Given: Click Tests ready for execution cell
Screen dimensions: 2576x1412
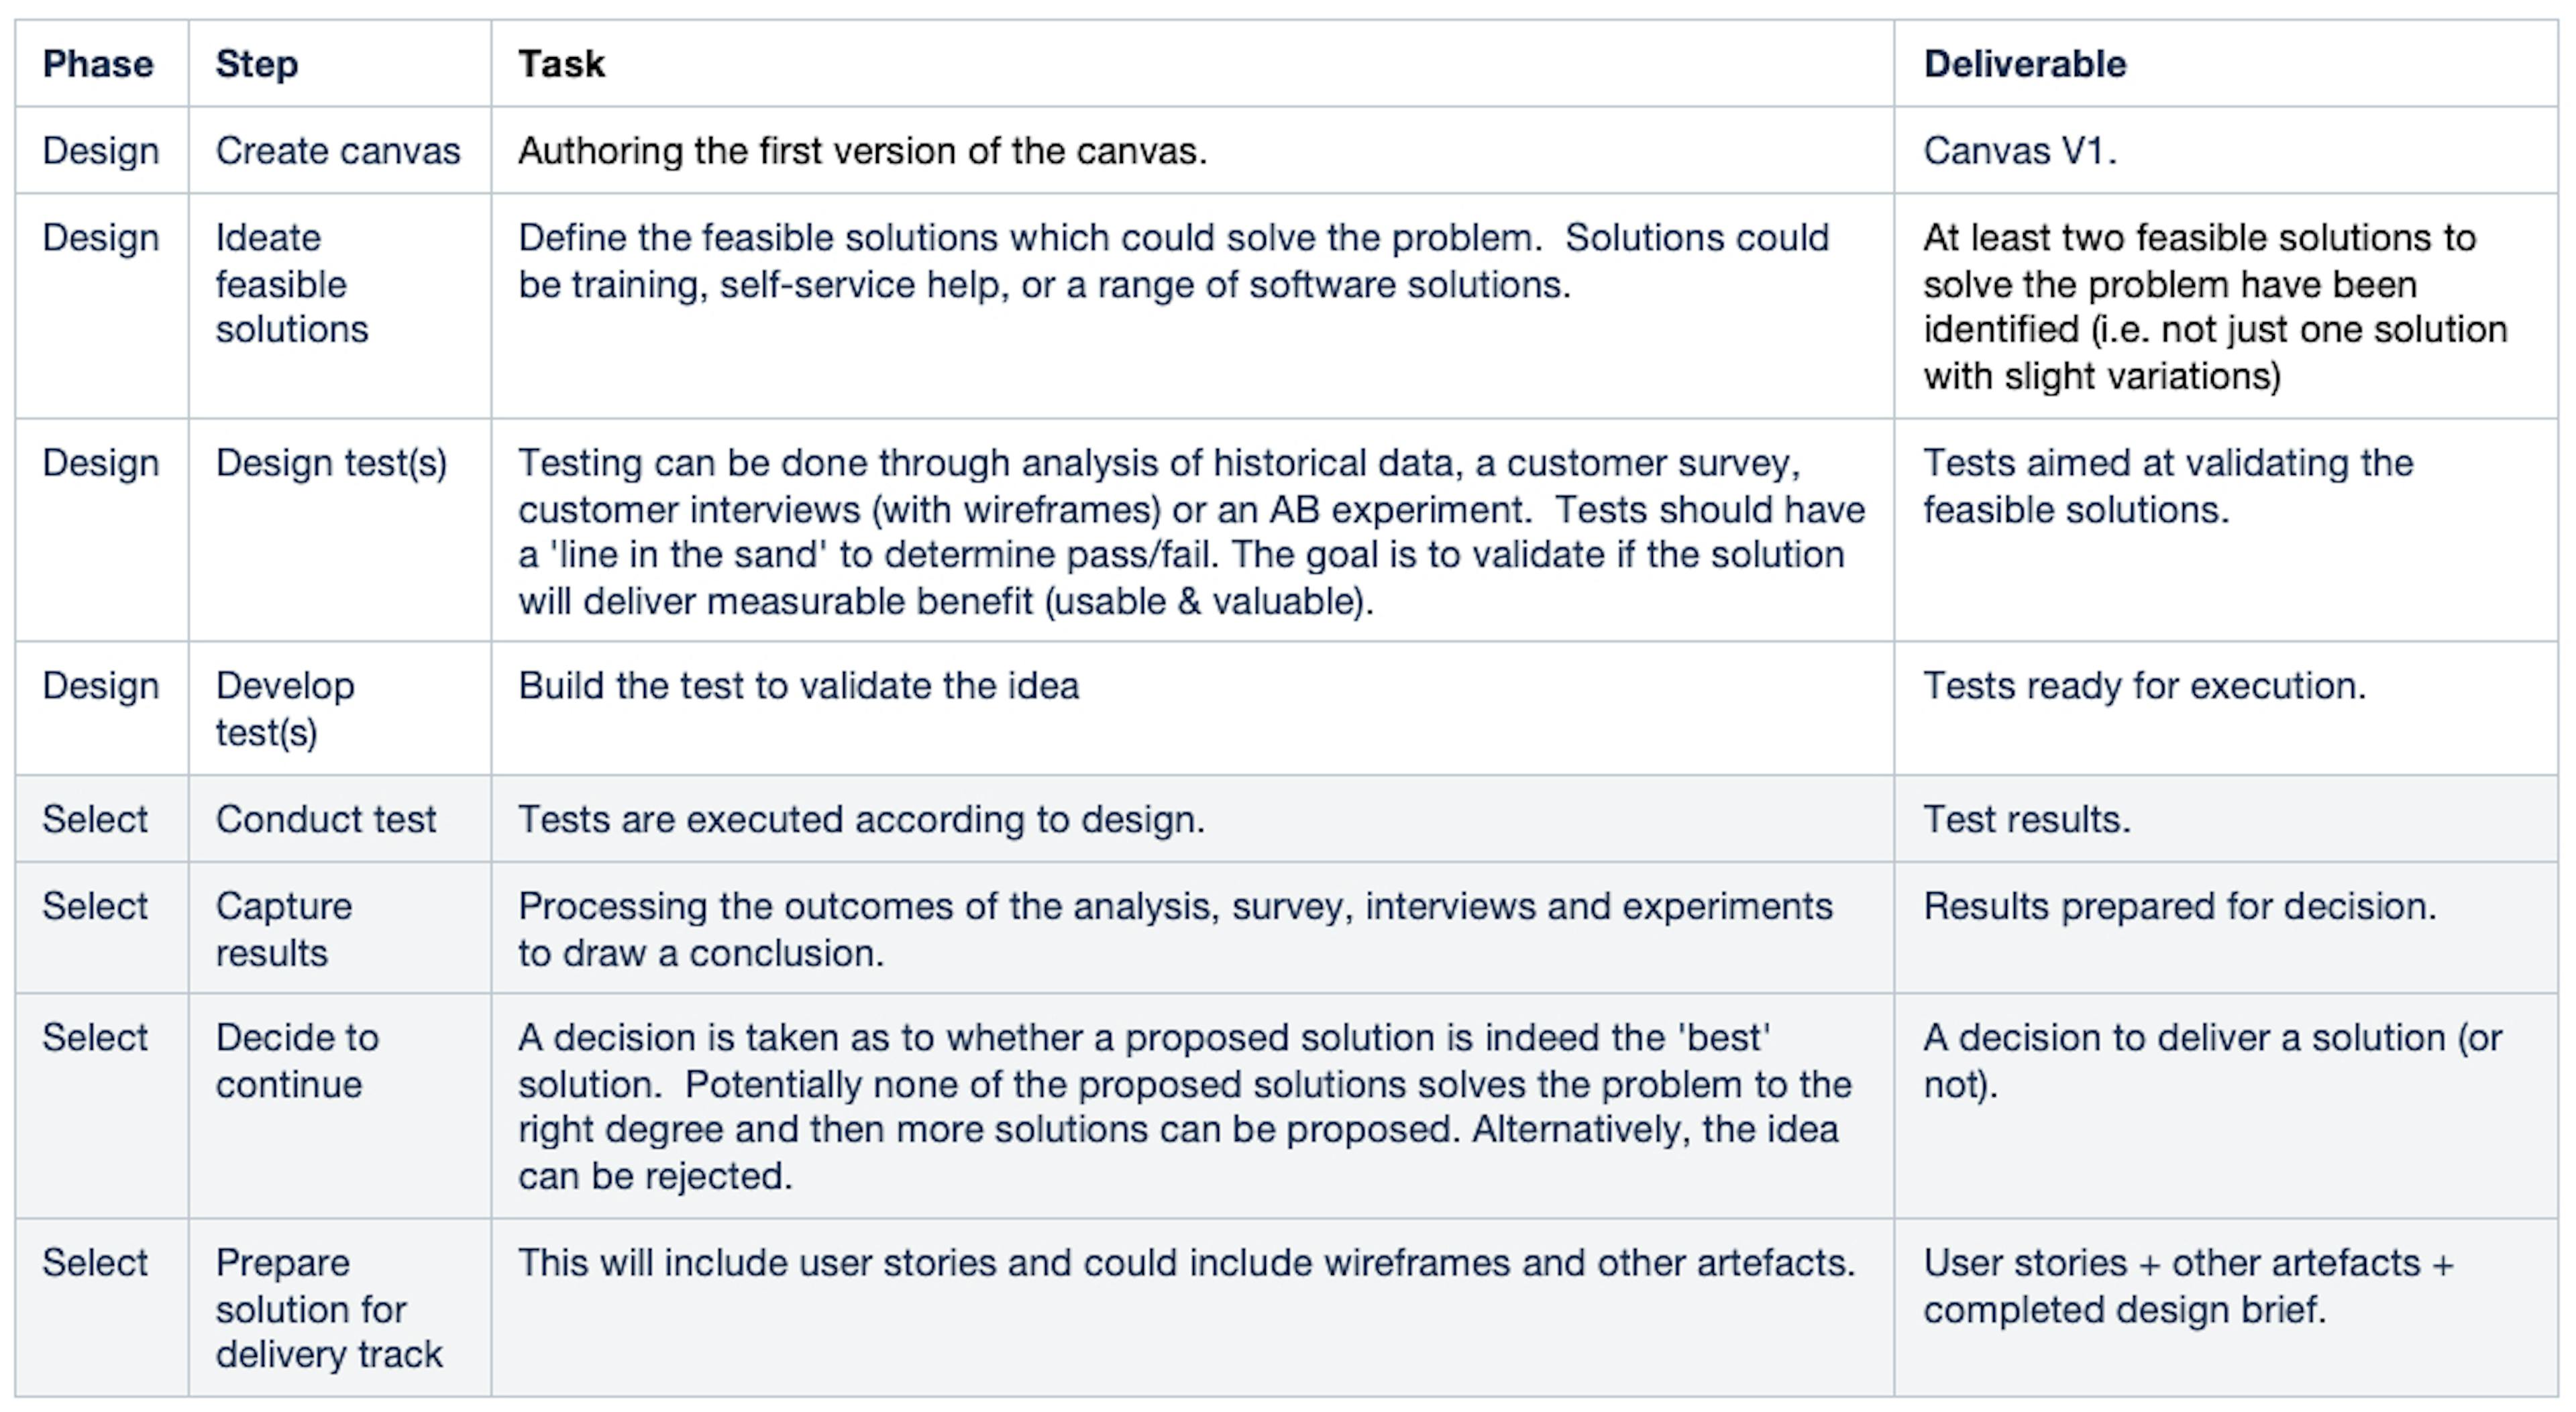Looking at the screenshot, I should [2225, 708].
